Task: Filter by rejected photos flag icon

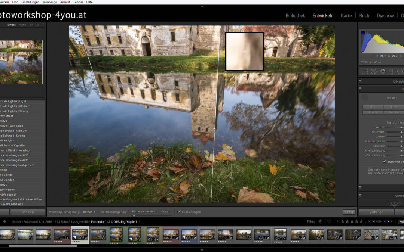Action: (x=329, y=221)
